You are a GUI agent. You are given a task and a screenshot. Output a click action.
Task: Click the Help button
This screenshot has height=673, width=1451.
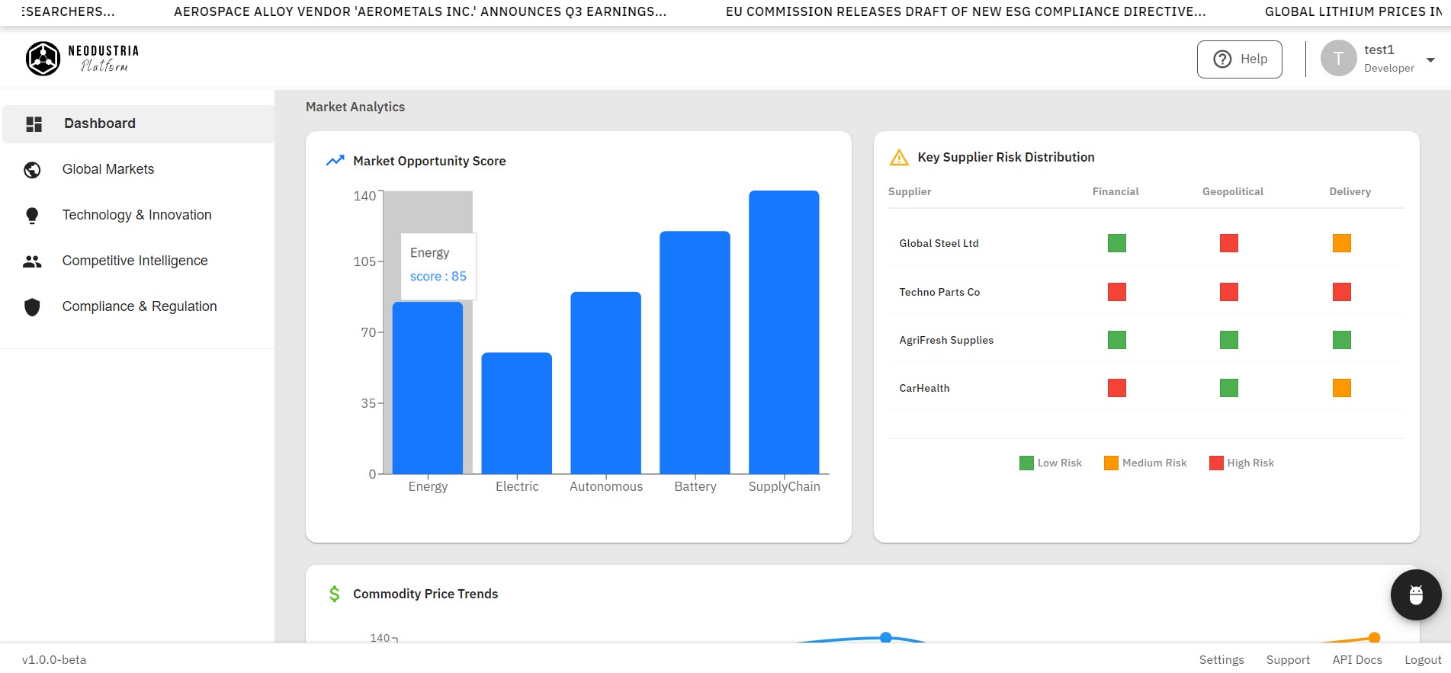(x=1239, y=59)
